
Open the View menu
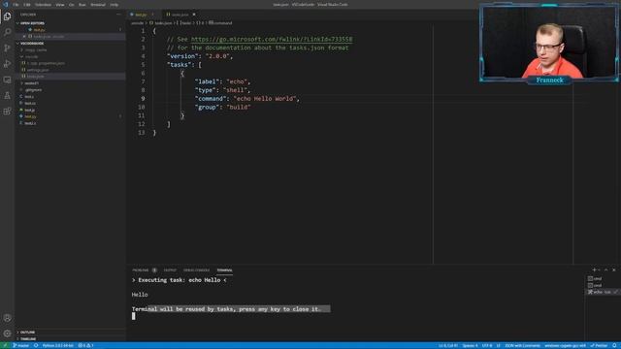(60, 4)
